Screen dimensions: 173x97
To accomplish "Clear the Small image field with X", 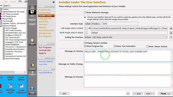I will (x=171, y=33).
